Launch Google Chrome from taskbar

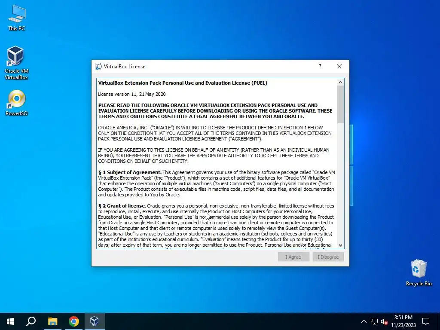(x=73, y=321)
